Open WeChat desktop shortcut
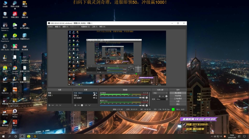The height and width of the screenshot is (139, 249). (15, 26)
